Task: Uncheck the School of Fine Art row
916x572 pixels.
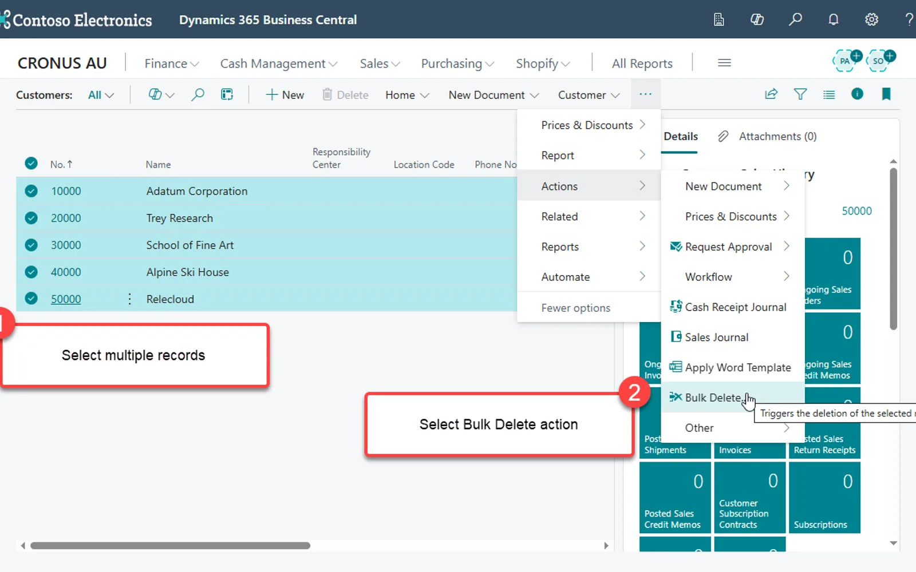Action: click(31, 245)
